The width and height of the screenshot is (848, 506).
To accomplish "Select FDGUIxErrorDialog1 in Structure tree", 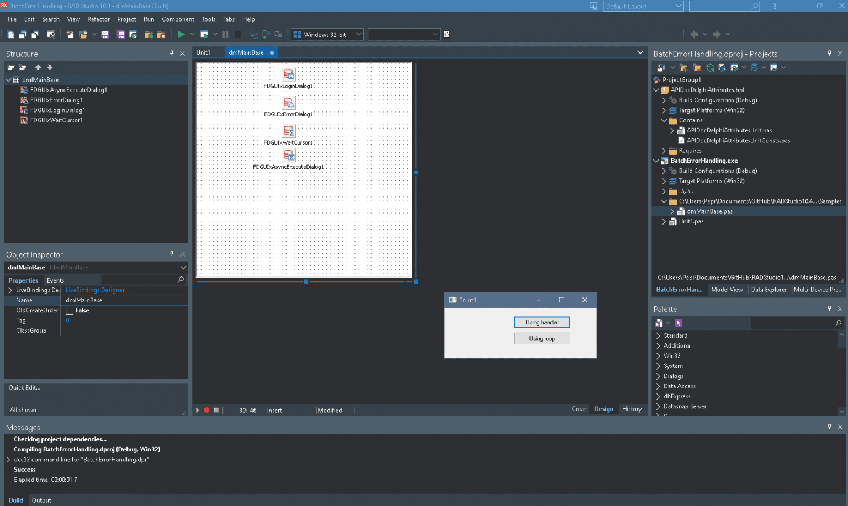I will pos(56,100).
